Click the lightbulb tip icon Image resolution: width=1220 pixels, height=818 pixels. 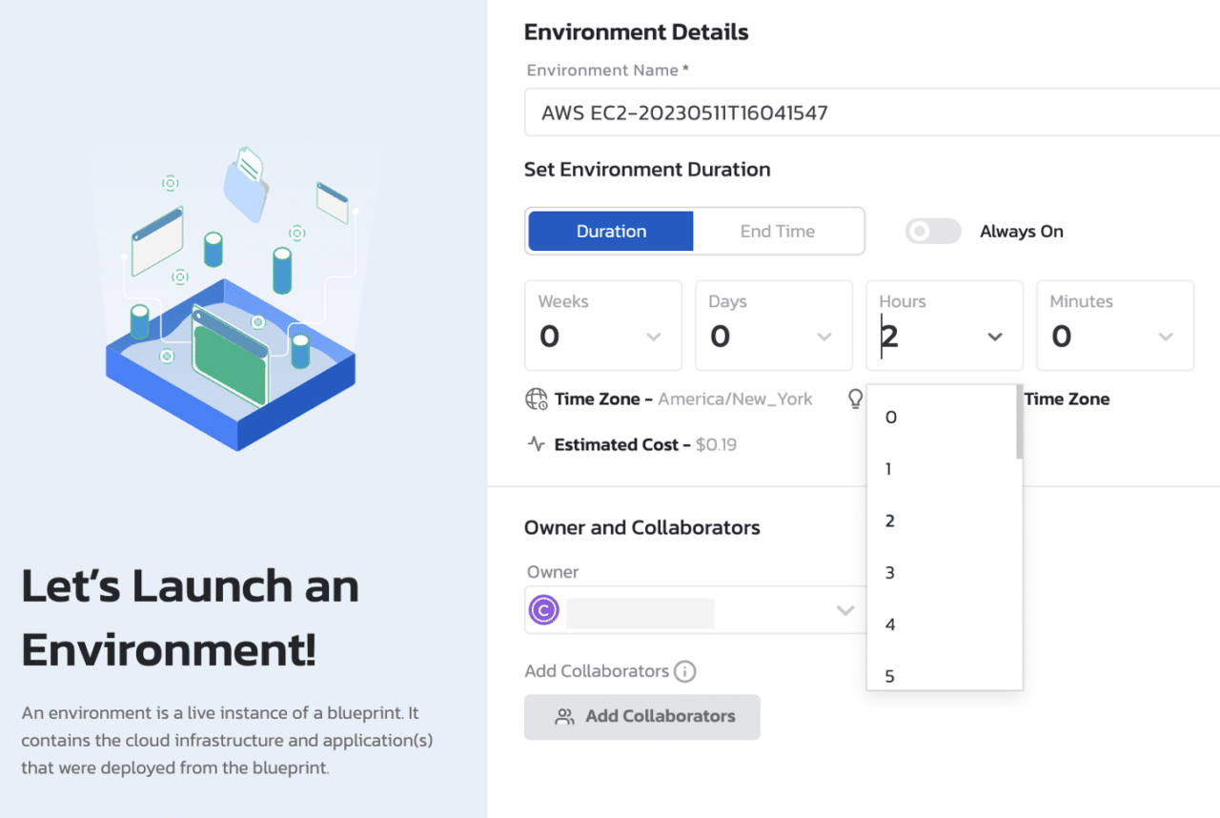[855, 399]
